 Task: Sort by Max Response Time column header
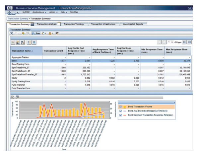(x=178, y=51)
